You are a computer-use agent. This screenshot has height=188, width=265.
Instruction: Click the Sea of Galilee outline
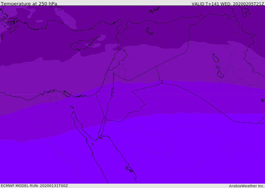114,74
